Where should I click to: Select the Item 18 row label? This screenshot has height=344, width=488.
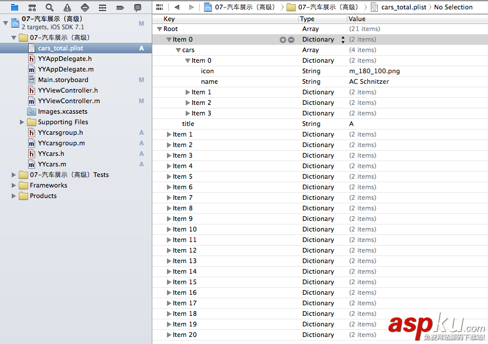point(185,314)
